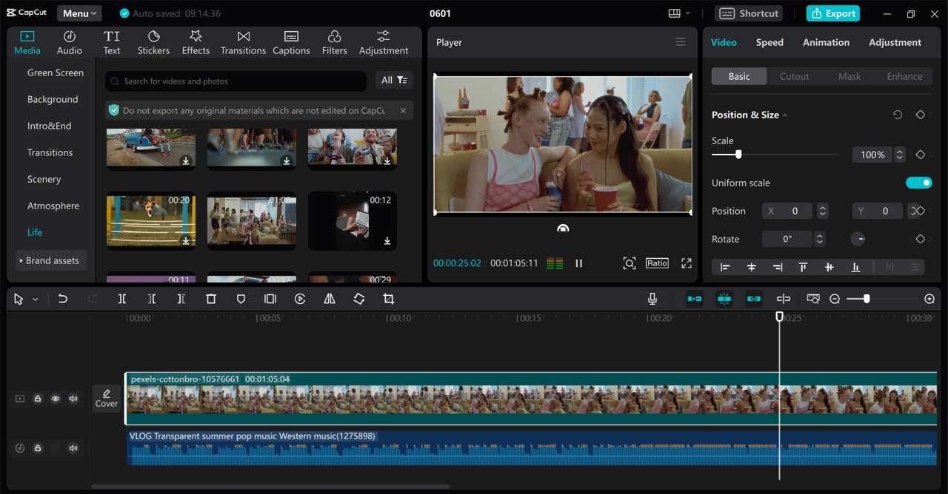The width and height of the screenshot is (948, 494).
Task: Click the Rotate icon in timeline toolbar
Action: (359, 299)
